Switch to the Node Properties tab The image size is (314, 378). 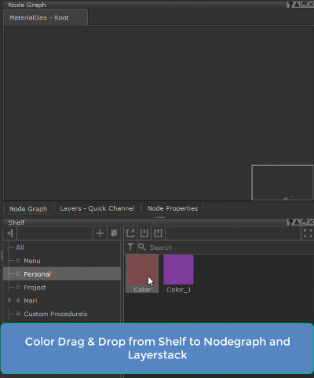click(173, 208)
